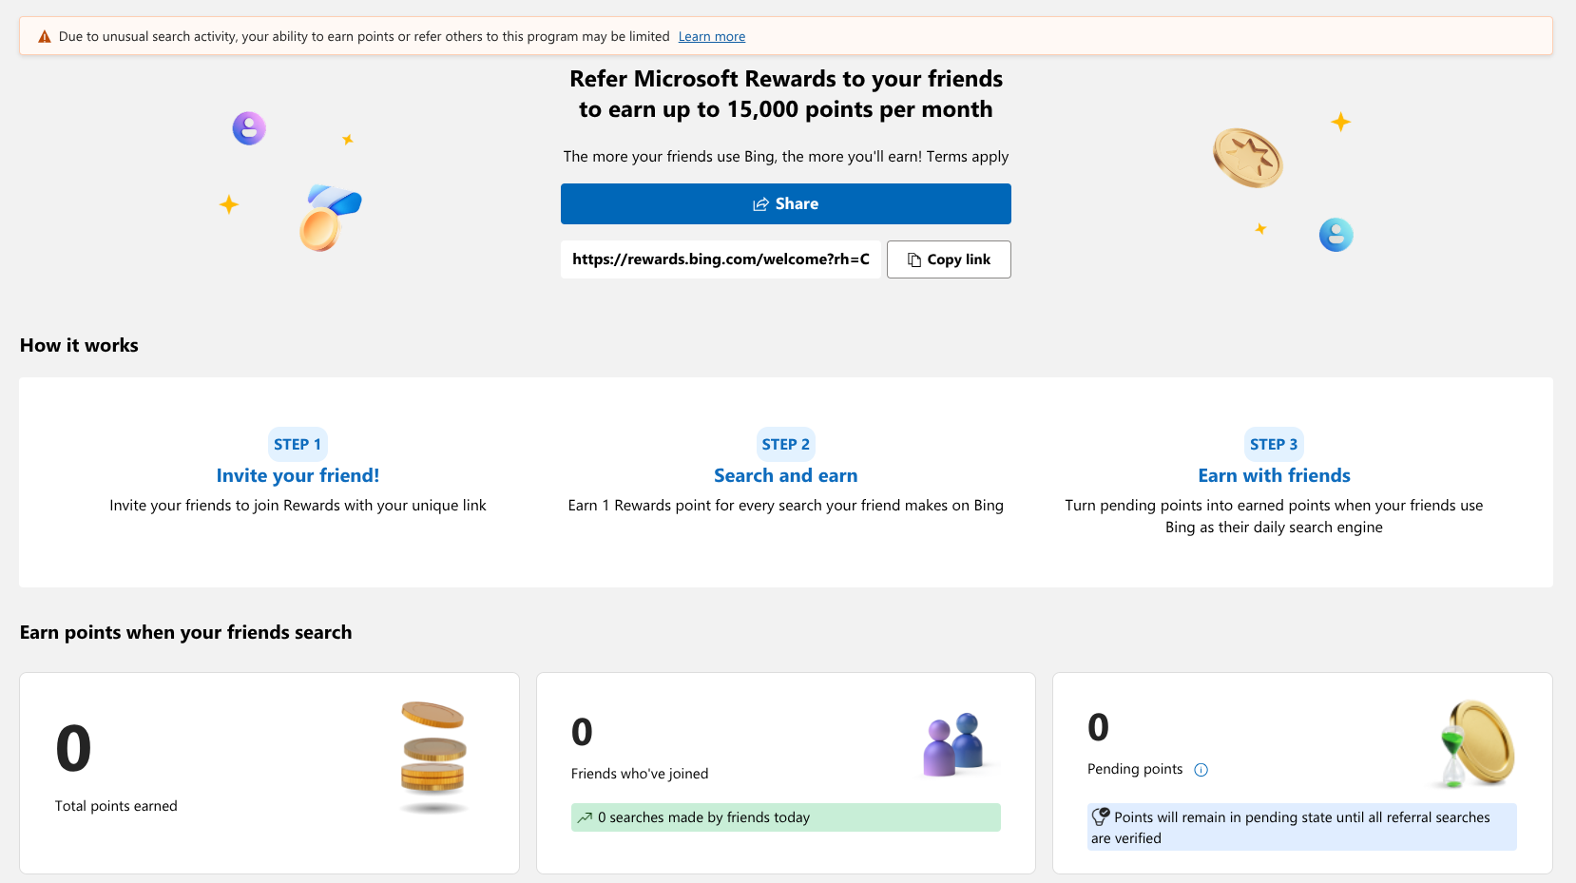The height and width of the screenshot is (883, 1576).
Task: Click the share arrow icon inside the Share button
Action: [759, 203]
